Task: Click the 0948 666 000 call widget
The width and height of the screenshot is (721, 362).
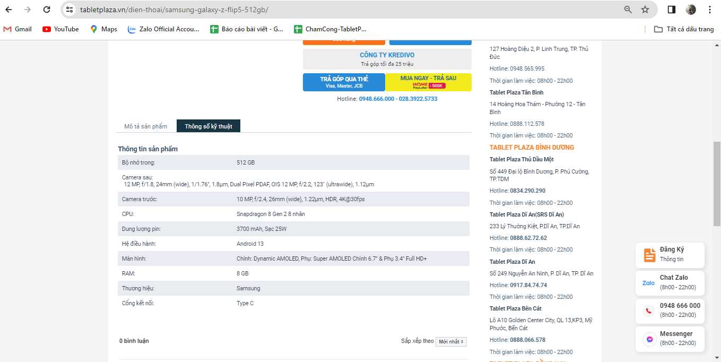Action: pyautogui.click(x=670, y=311)
